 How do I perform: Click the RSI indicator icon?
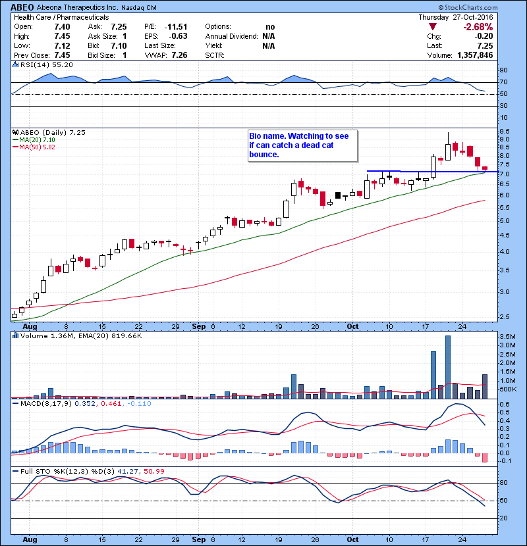pyautogui.click(x=15, y=64)
